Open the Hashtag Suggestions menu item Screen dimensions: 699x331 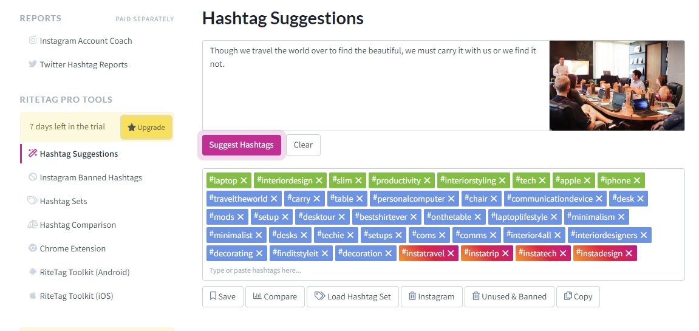pyautogui.click(x=78, y=154)
